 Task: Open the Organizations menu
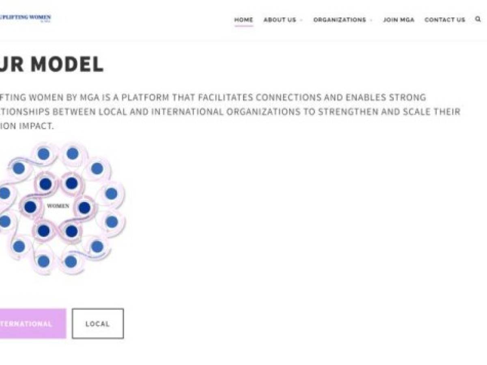(339, 19)
